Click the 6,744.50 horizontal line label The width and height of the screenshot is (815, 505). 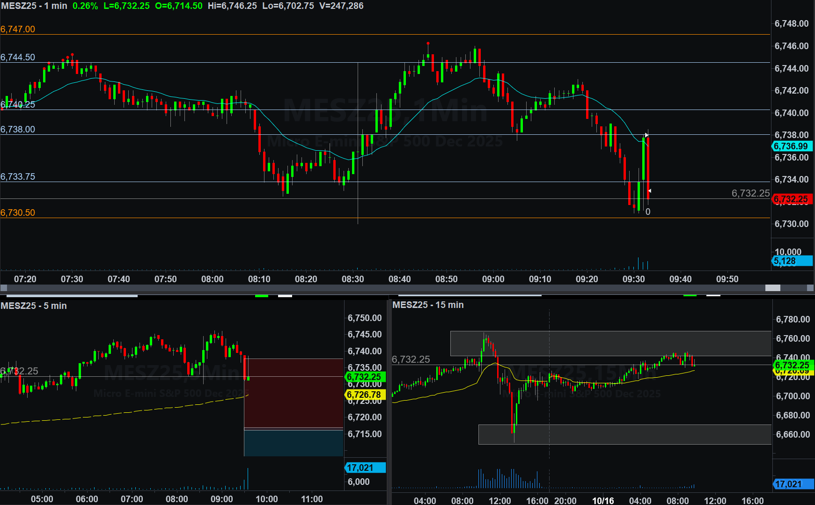click(18, 57)
